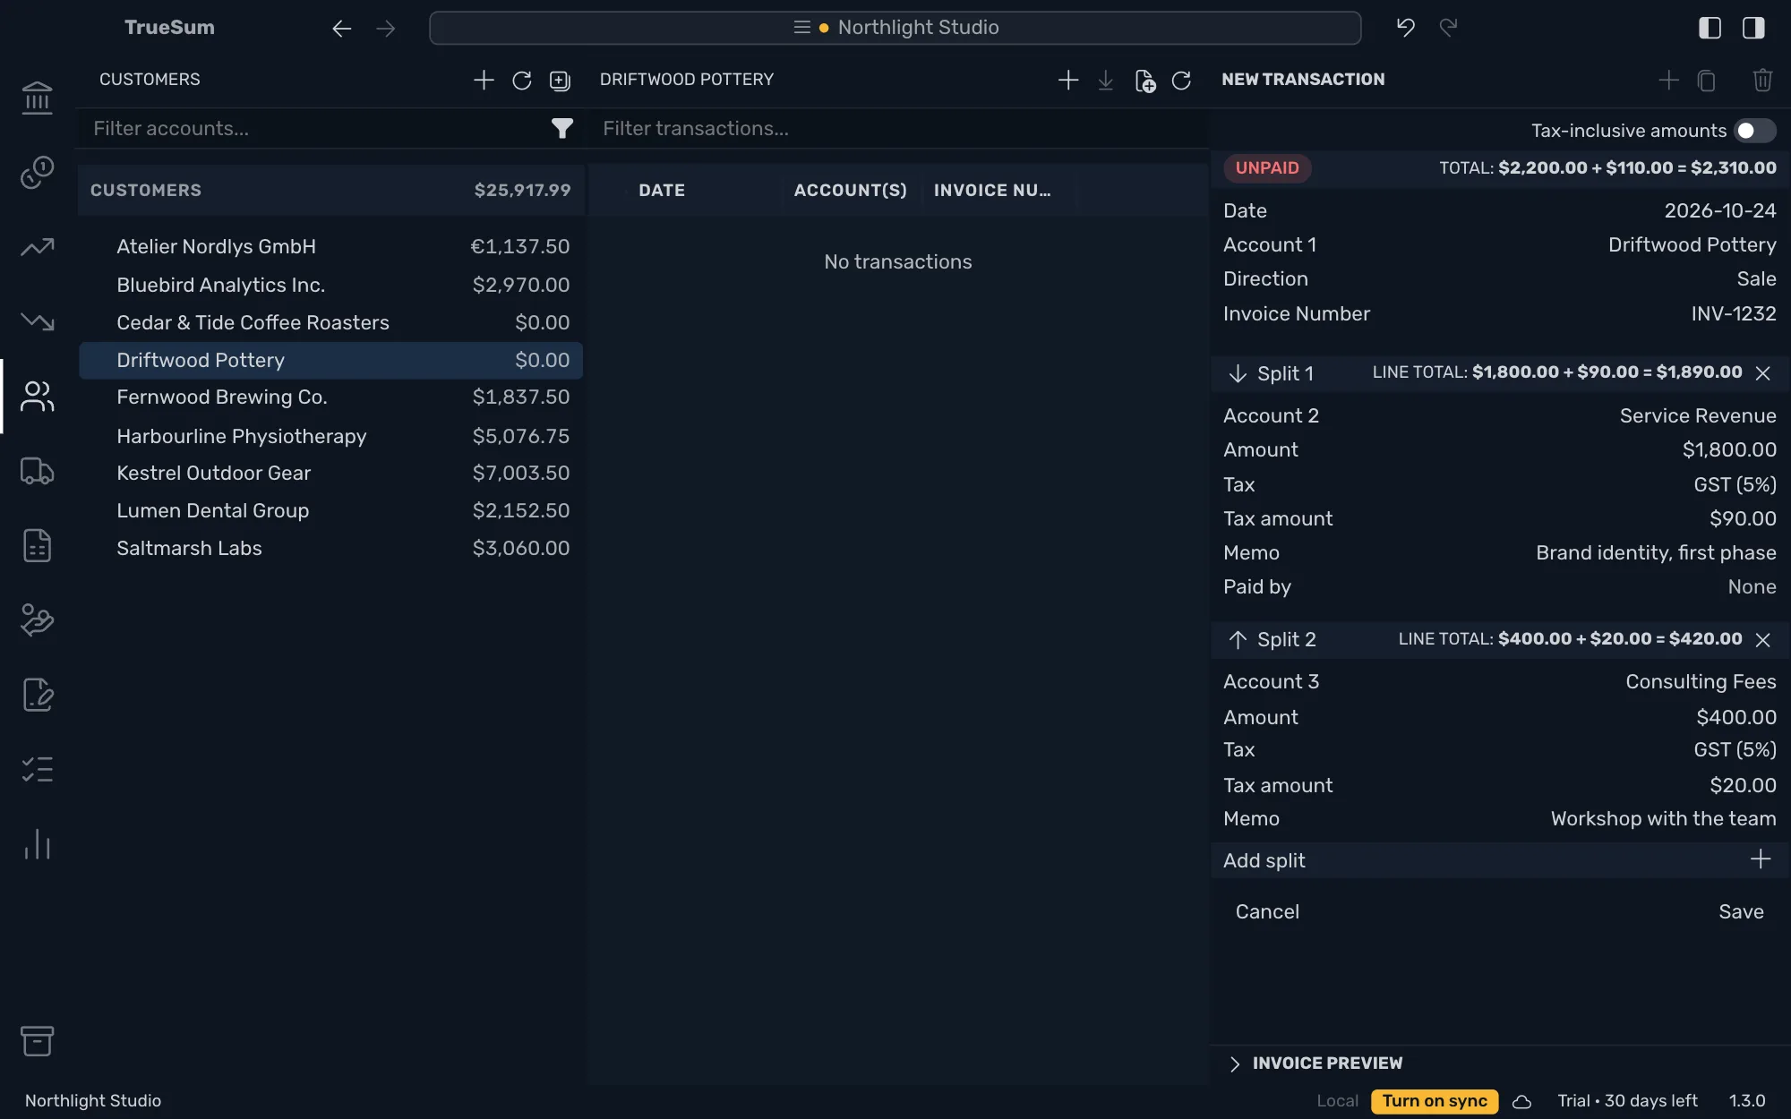Click the Invoice Number INV-1232 field
The width and height of the screenshot is (1791, 1119).
click(1499, 313)
